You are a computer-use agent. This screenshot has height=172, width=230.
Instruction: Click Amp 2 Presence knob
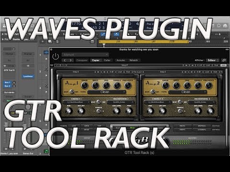coord(209,86)
